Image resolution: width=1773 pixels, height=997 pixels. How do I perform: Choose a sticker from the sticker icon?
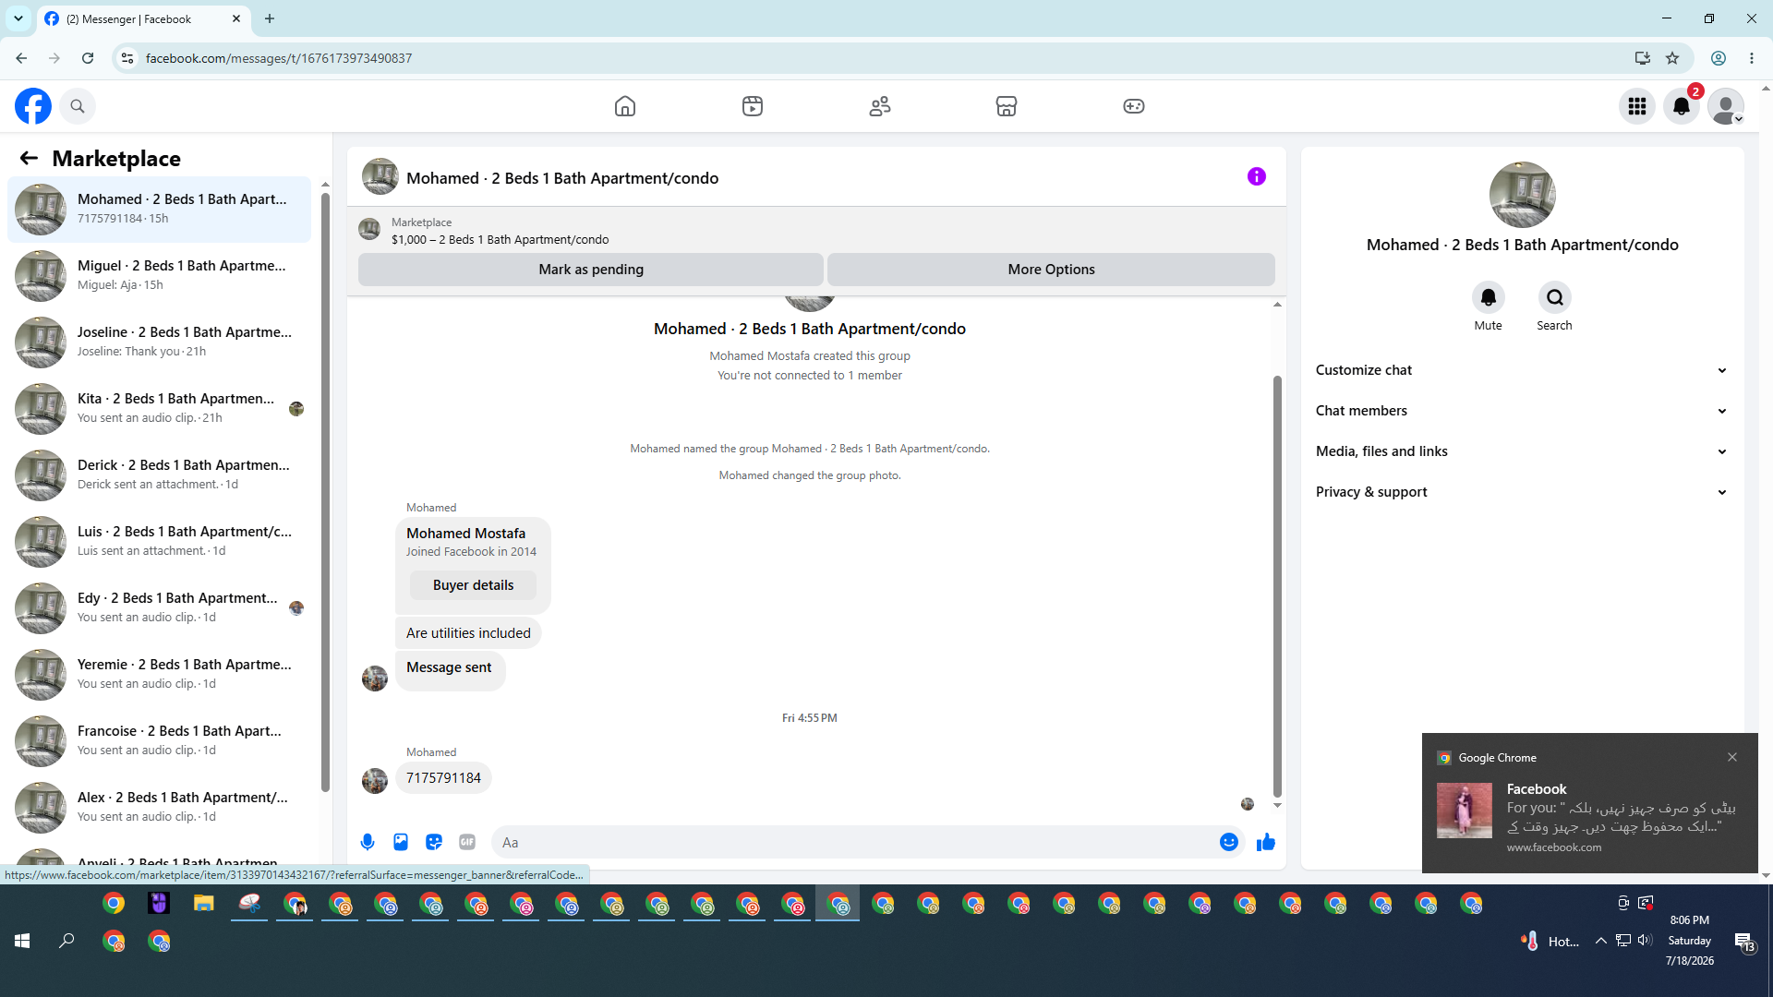coord(434,842)
